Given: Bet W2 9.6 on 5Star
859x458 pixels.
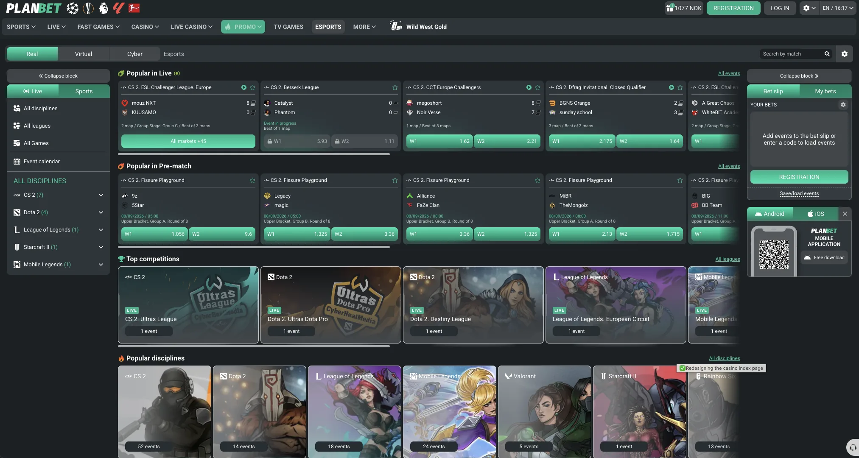Looking at the screenshot, I should (x=222, y=234).
